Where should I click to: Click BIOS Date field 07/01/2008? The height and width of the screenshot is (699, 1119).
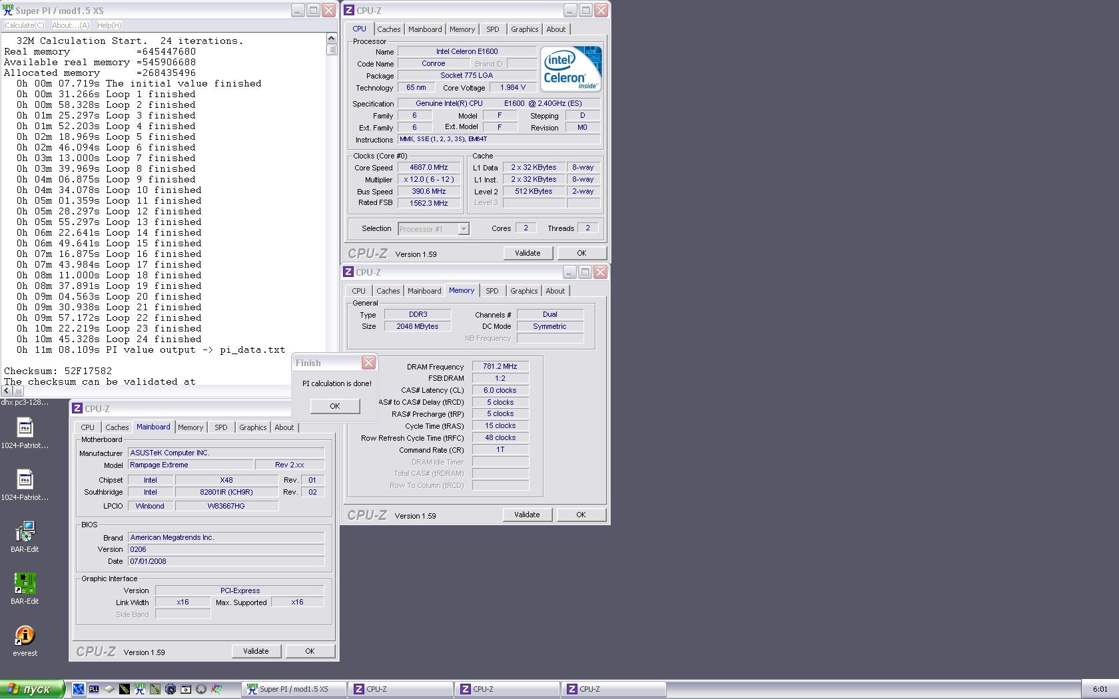226,561
